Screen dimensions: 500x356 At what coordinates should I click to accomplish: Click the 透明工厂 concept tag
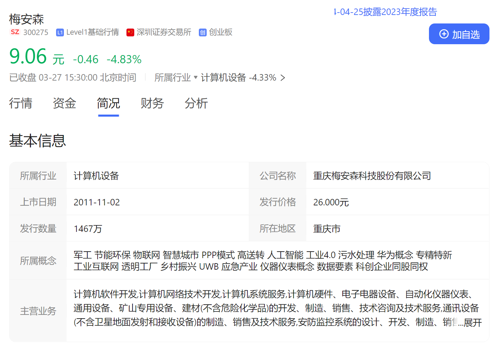tap(139, 267)
